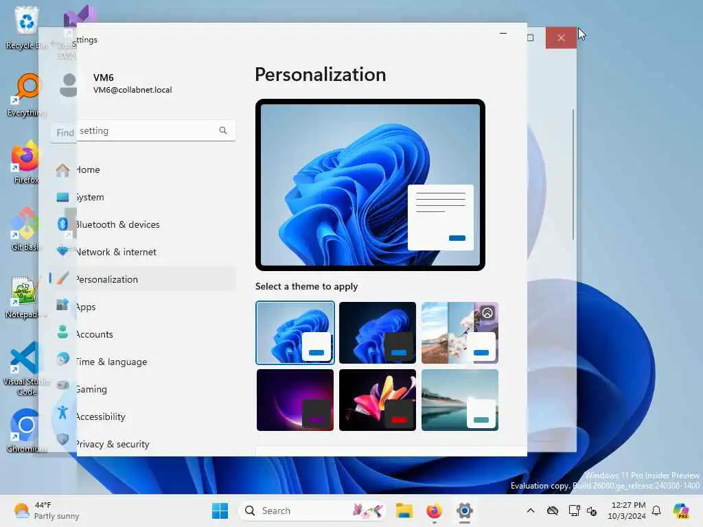The height and width of the screenshot is (527, 703).
Task: Maximize the Settings window
Action: tap(531, 38)
